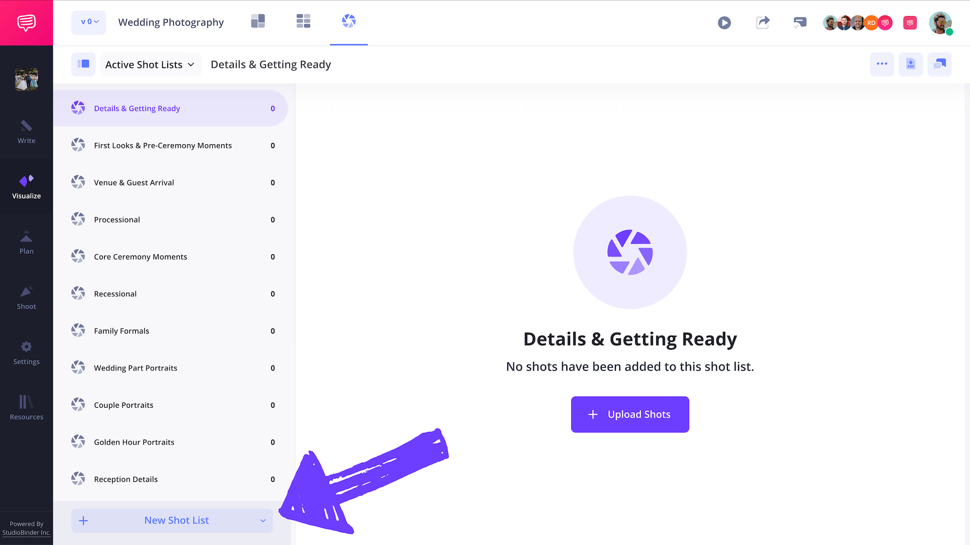970x545 pixels.
Task: Expand the New Shot List chevron arrow
Action: tap(263, 521)
